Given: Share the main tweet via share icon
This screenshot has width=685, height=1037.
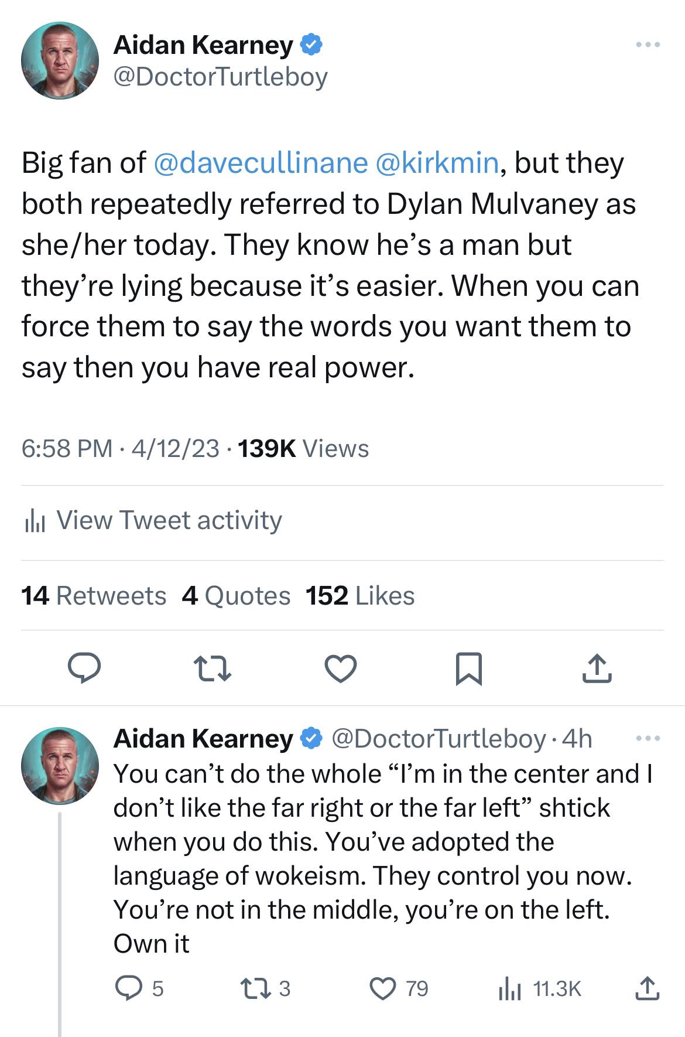Looking at the screenshot, I should [597, 668].
